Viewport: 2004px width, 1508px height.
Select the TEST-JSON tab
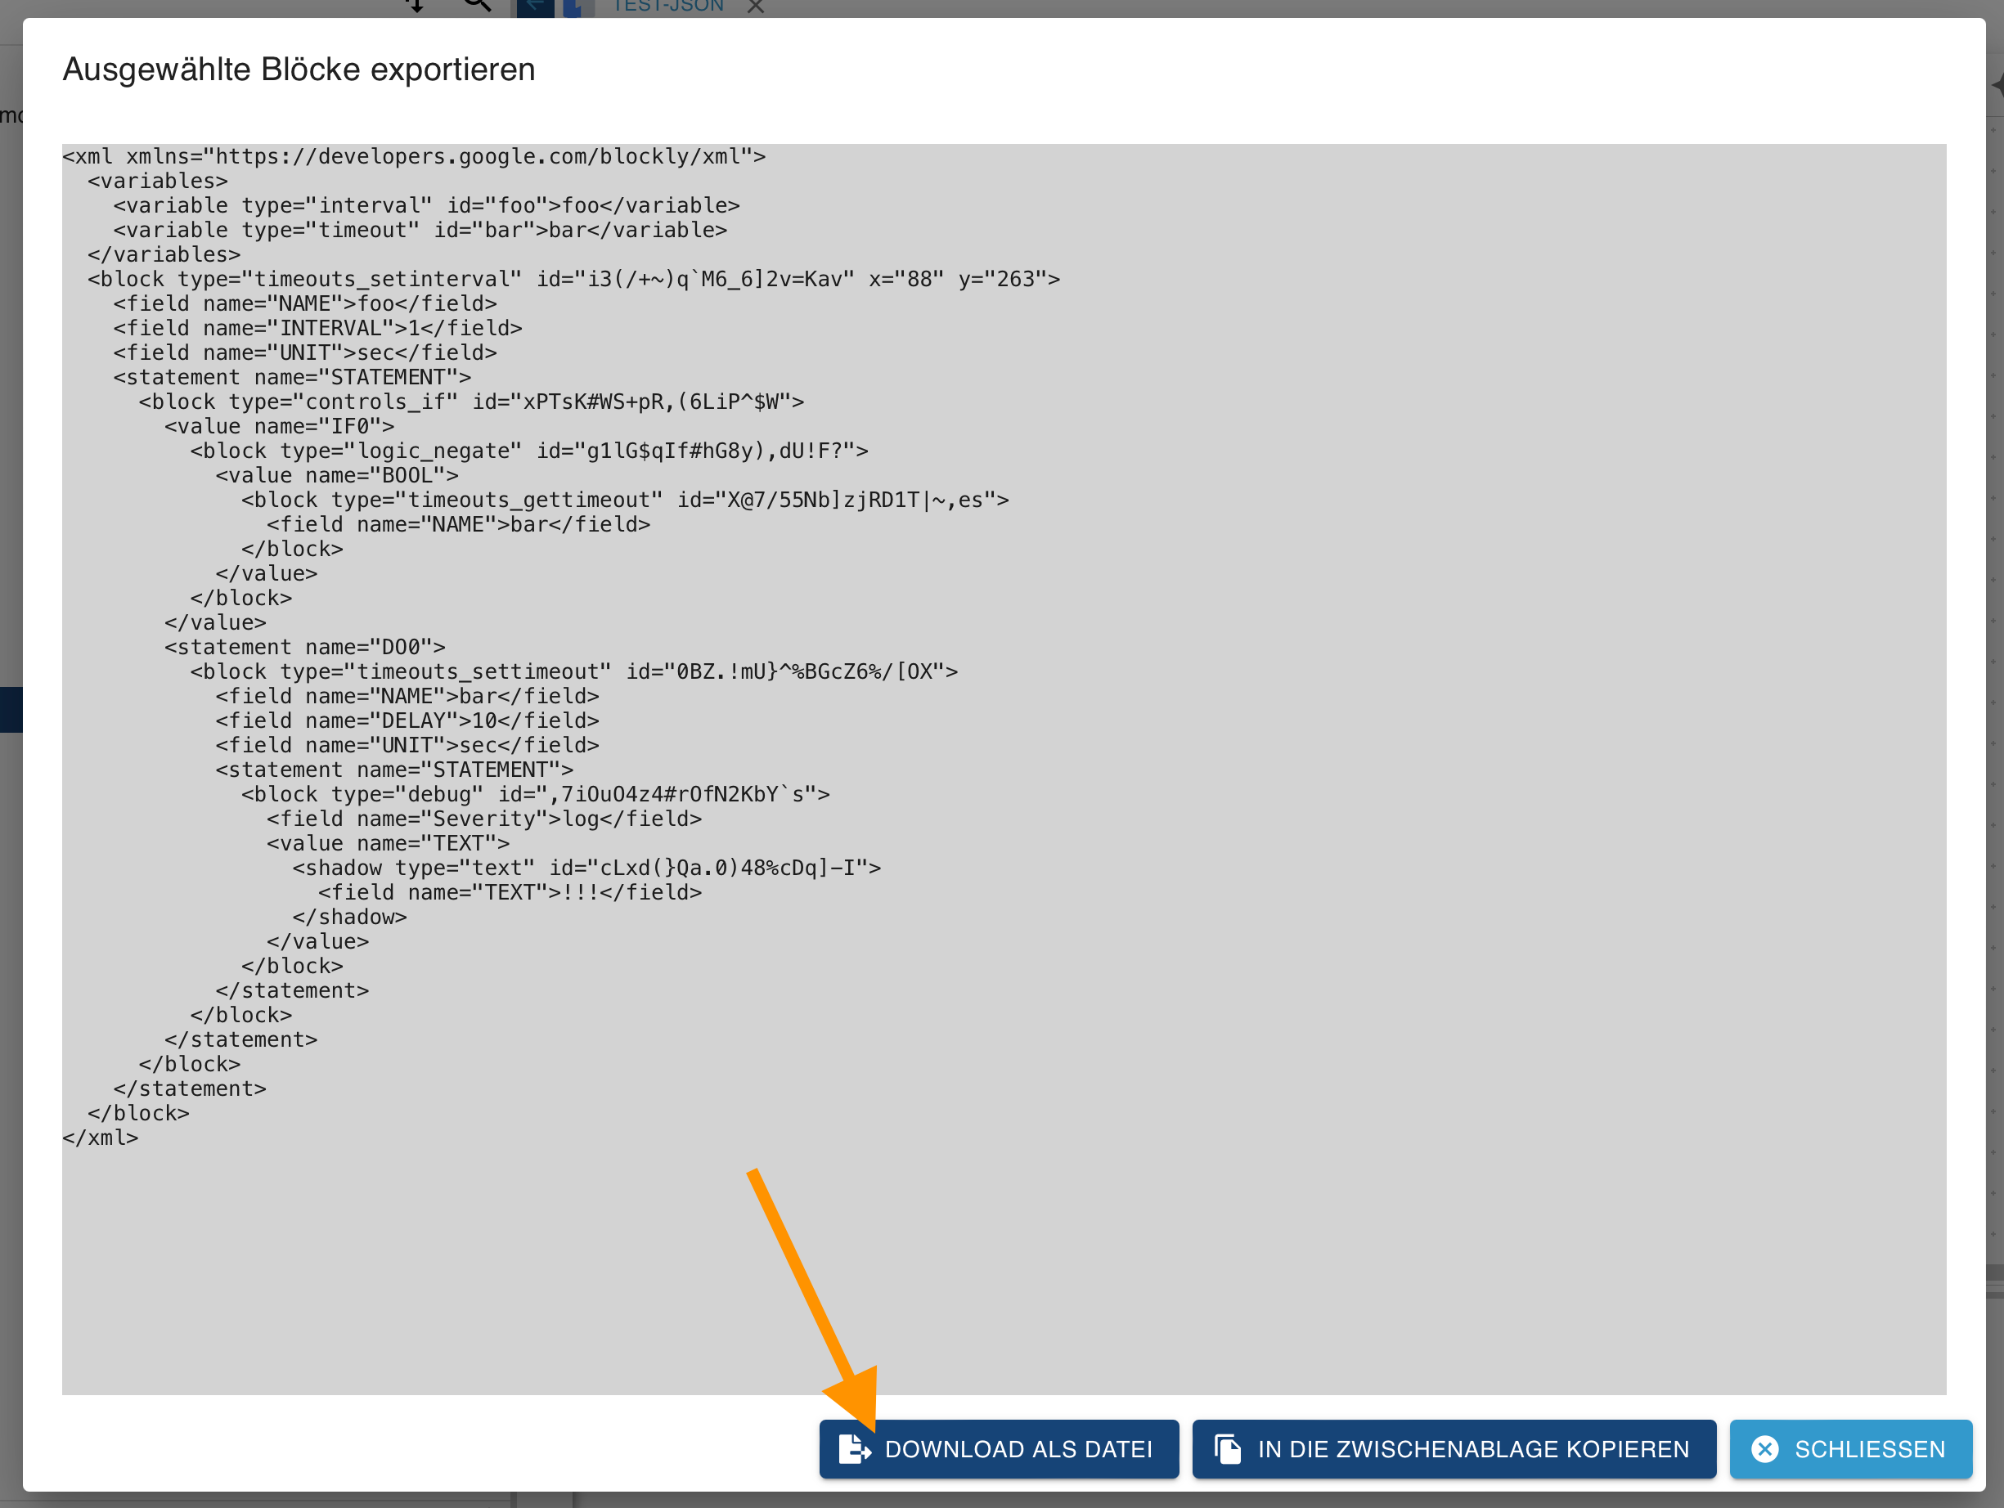coord(667,7)
